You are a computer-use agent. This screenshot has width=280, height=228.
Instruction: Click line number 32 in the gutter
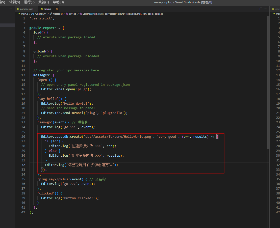coord(23,165)
